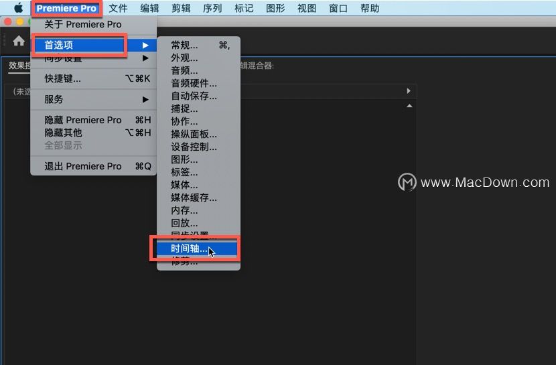
Task: Expand the 首选项 submenu
Action: coord(94,45)
